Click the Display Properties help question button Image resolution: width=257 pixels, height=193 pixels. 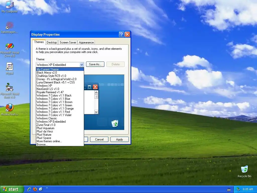pyautogui.click(x=121, y=34)
